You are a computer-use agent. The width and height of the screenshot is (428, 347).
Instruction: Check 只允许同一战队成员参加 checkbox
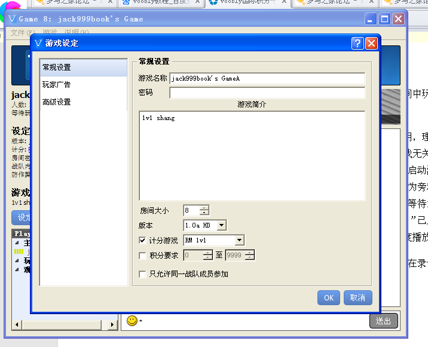tap(142, 274)
